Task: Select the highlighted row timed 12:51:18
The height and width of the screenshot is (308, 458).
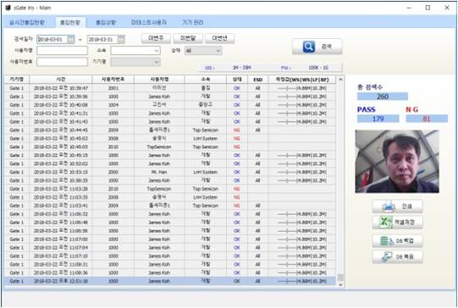Action: click(170, 281)
